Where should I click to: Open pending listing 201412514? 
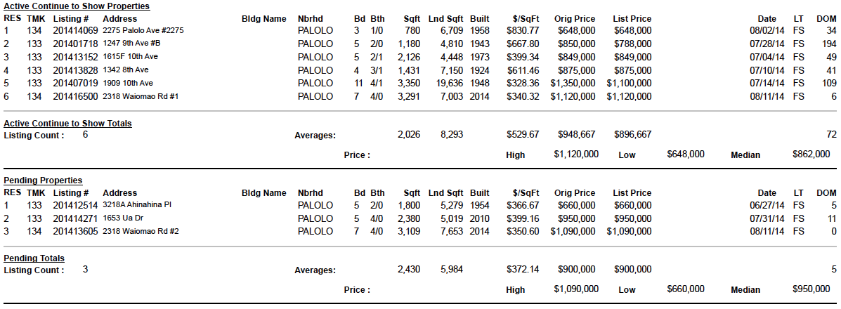pyautogui.click(x=76, y=205)
